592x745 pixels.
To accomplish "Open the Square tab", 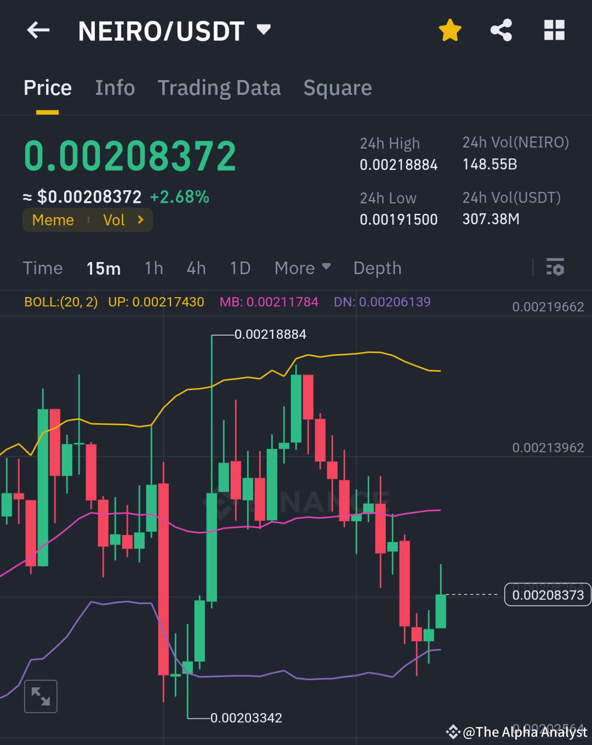I will point(338,88).
